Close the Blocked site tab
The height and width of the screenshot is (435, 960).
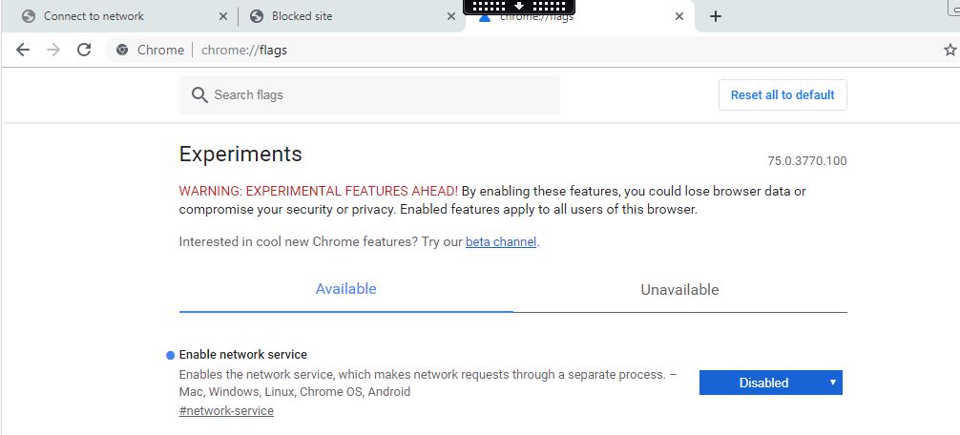(451, 16)
